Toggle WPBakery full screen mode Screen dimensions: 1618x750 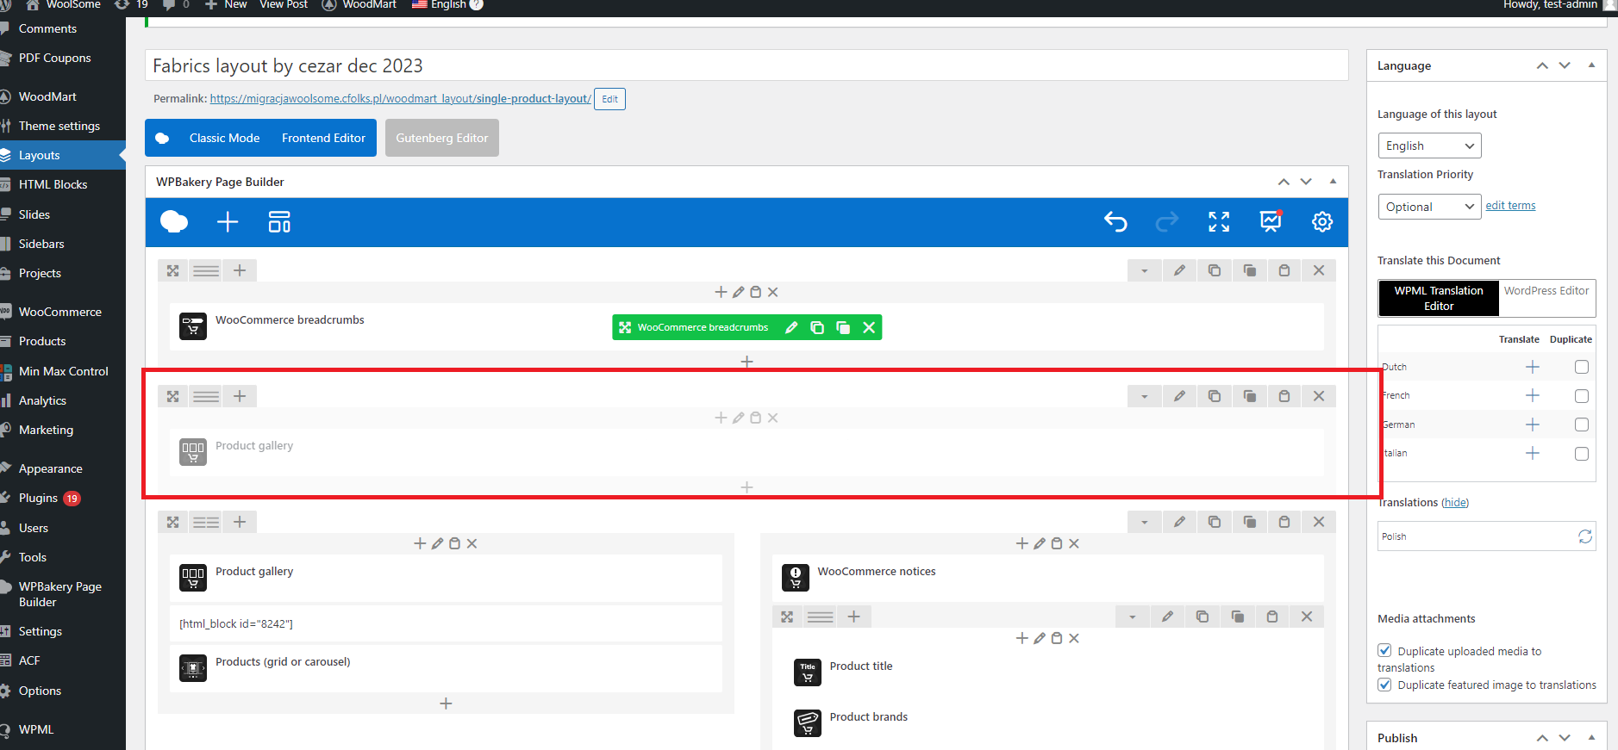pos(1219,222)
